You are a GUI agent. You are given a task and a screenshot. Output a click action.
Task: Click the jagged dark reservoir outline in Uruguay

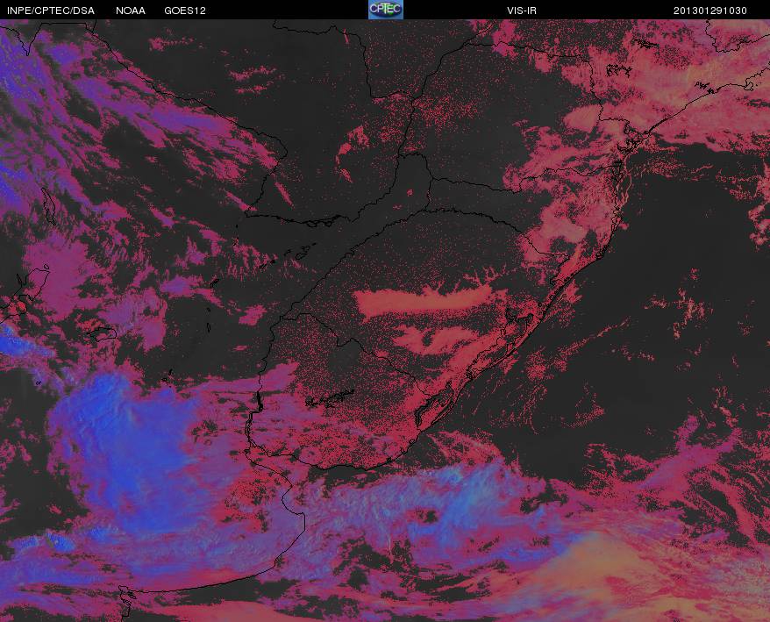330,398
